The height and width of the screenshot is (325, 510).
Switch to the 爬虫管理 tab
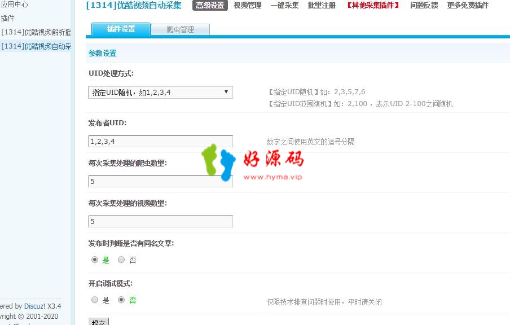[180, 29]
